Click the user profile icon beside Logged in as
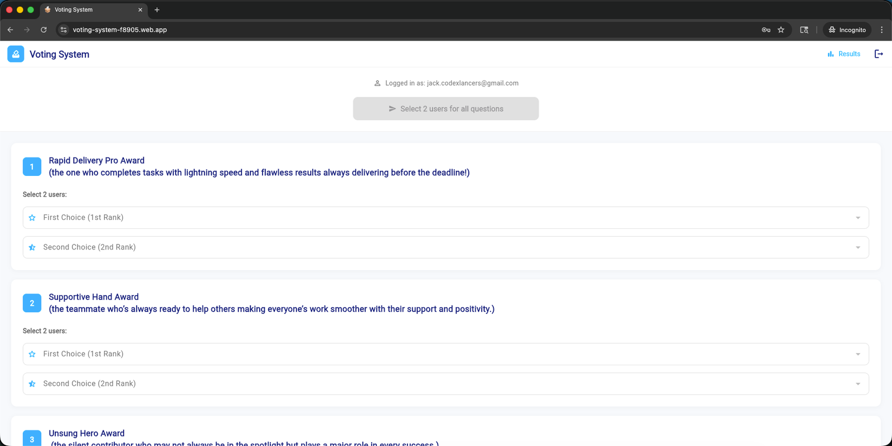Screen dimensions: 892x446 377,83
